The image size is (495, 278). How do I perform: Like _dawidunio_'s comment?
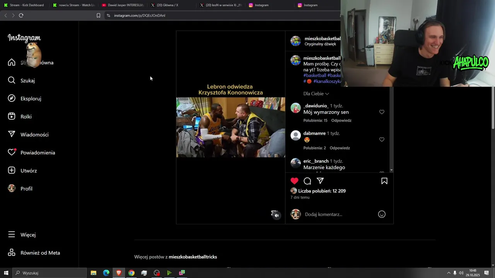[382, 112]
